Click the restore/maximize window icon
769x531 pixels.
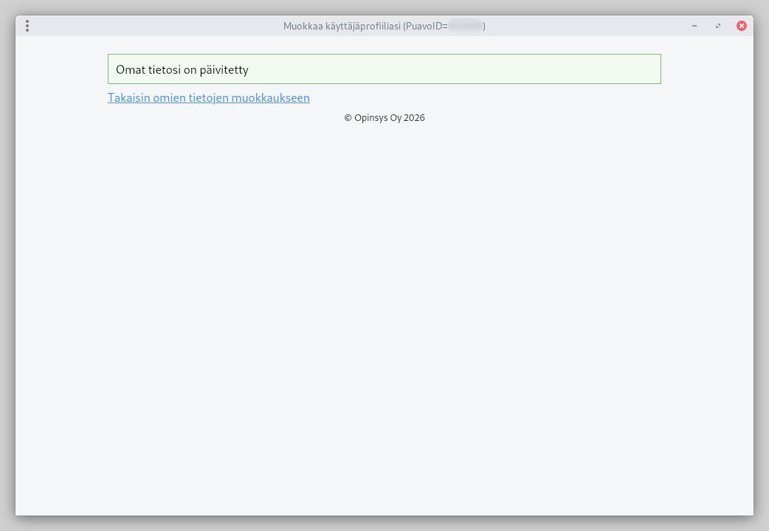coord(718,26)
